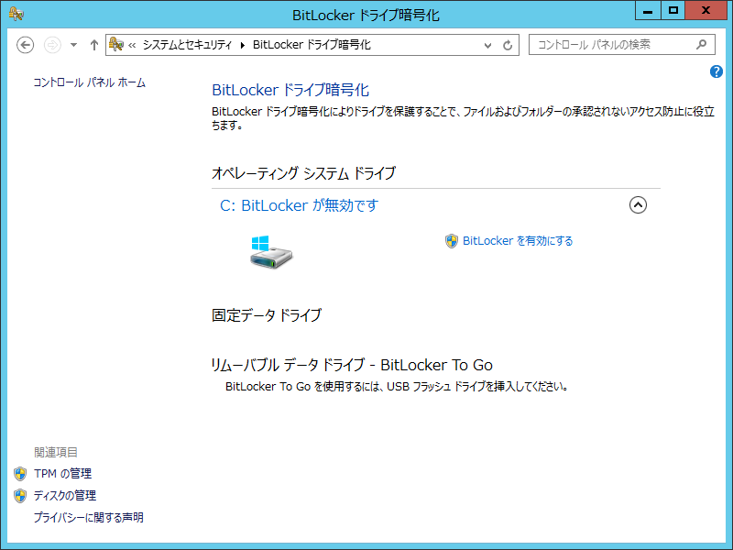Click the C: drive Windows disk icon
The height and width of the screenshot is (550, 733).
pyautogui.click(x=270, y=252)
